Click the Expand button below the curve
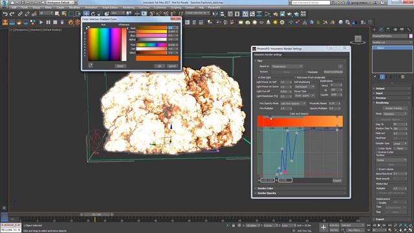Viewport: 414px width, 233px height. tap(337, 181)
